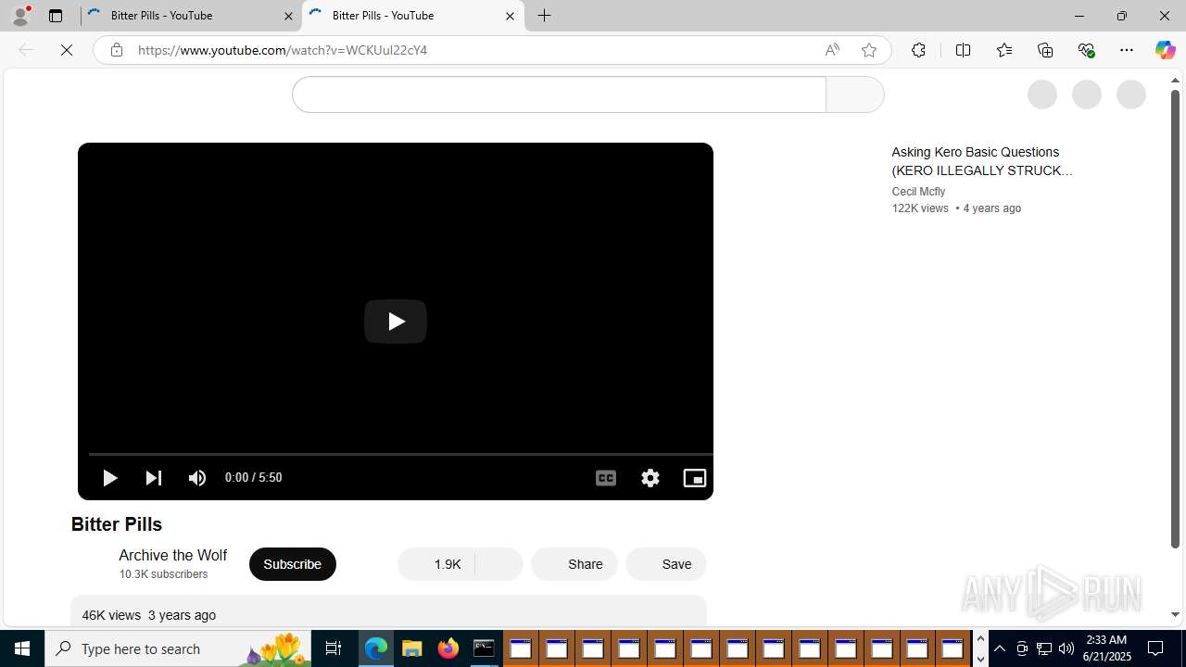This screenshot has height=667, width=1186.
Task: Open the player settings gear
Action: tap(650, 478)
